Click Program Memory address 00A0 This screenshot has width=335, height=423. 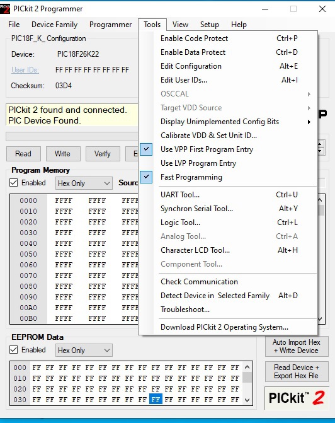[28, 308]
